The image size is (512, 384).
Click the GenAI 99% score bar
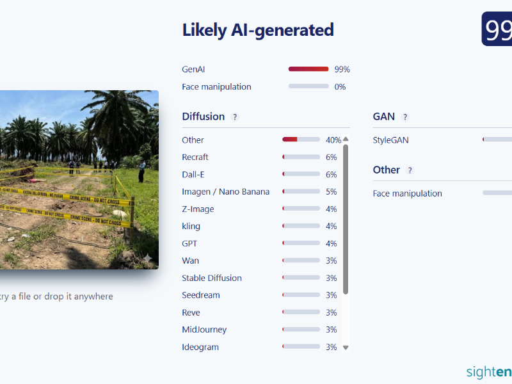pos(308,69)
